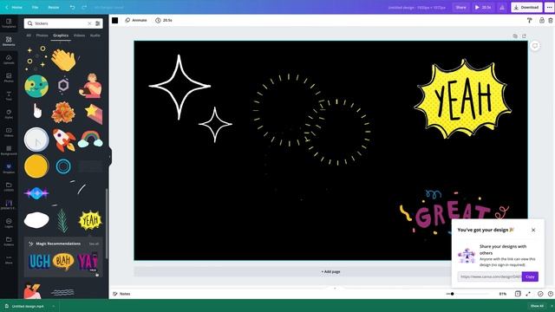This screenshot has width=555, height=312.
Task: Open the More sidebar menu
Action: pos(9,259)
